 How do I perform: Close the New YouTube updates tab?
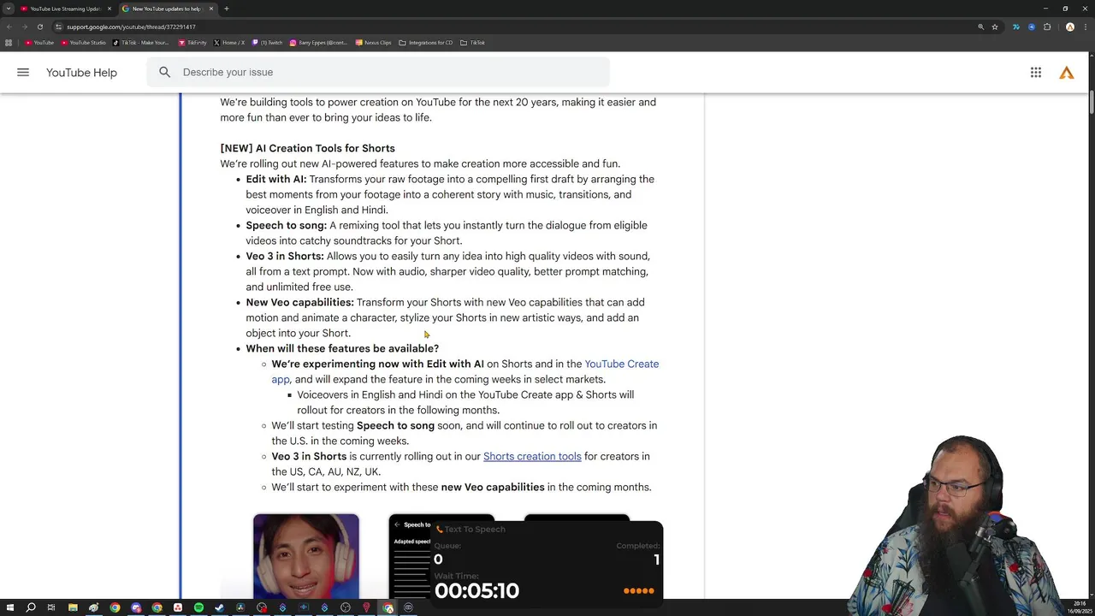(210, 9)
